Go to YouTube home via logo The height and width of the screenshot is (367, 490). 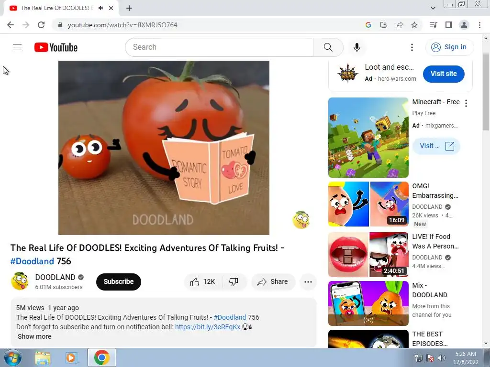56,47
